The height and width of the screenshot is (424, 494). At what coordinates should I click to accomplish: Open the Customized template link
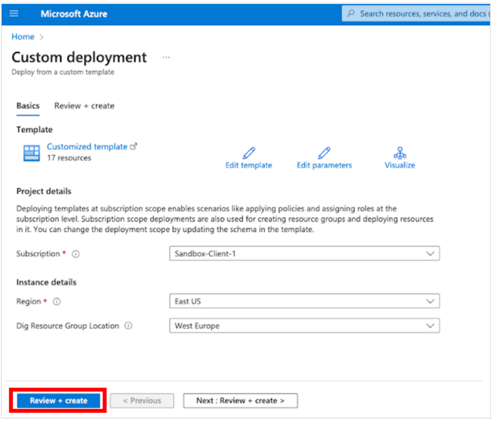coord(87,147)
